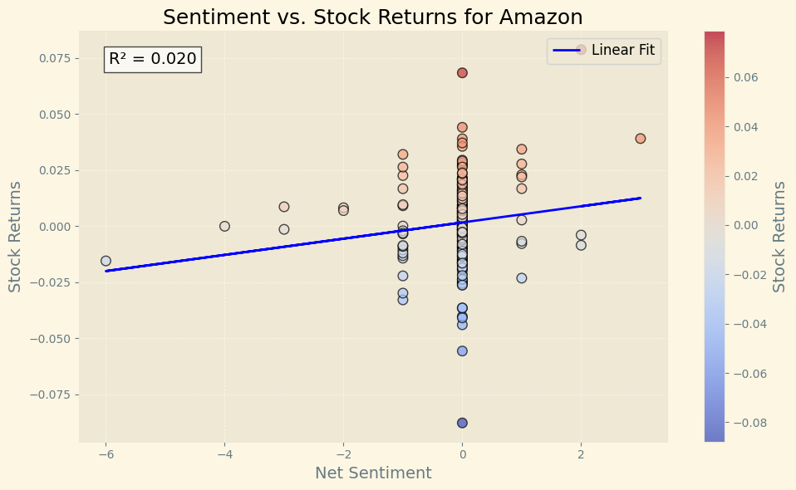The height and width of the screenshot is (490, 796).
Task: Select the highest dark red point at sentiment 0
Action: (462, 73)
